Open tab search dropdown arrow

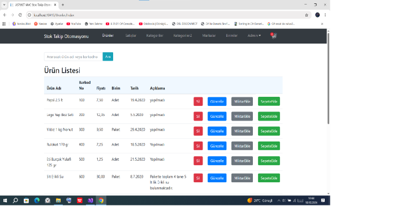[x=4, y=5]
